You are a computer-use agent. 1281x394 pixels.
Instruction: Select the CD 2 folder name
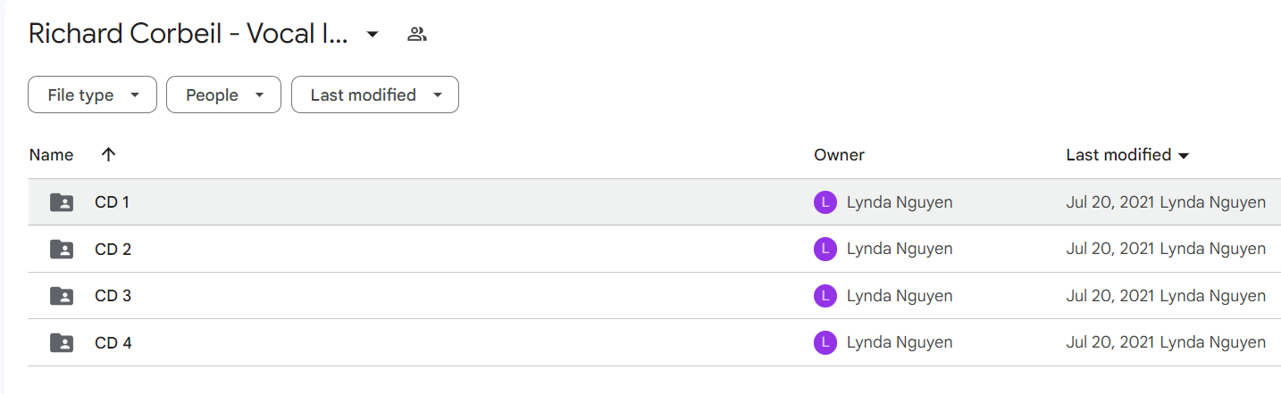(113, 249)
